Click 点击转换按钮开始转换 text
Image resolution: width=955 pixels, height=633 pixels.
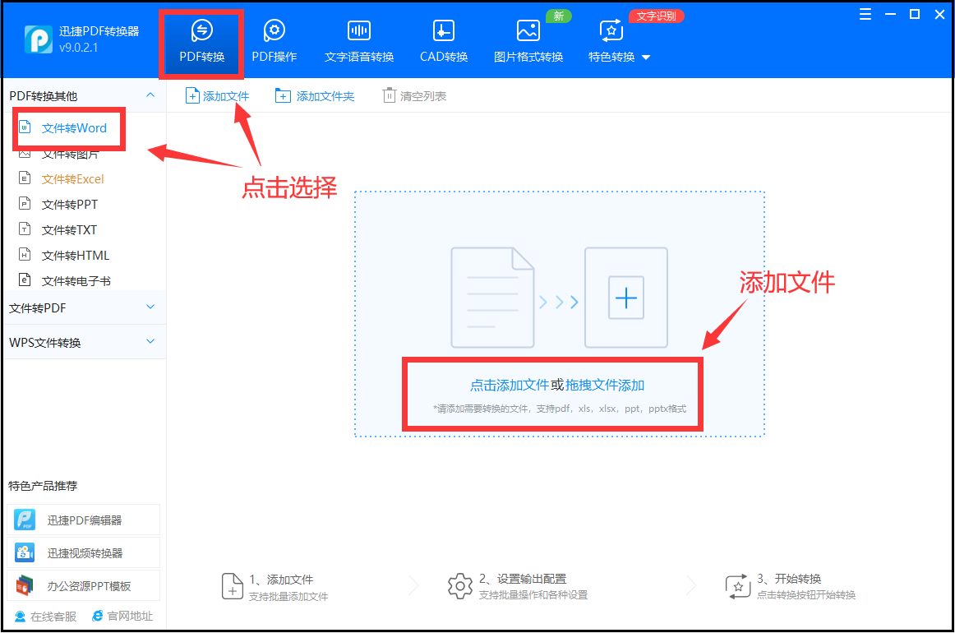(x=805, y=595)
